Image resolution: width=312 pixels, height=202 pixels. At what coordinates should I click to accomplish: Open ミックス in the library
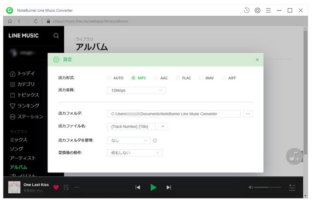click(x=18, y=140)
